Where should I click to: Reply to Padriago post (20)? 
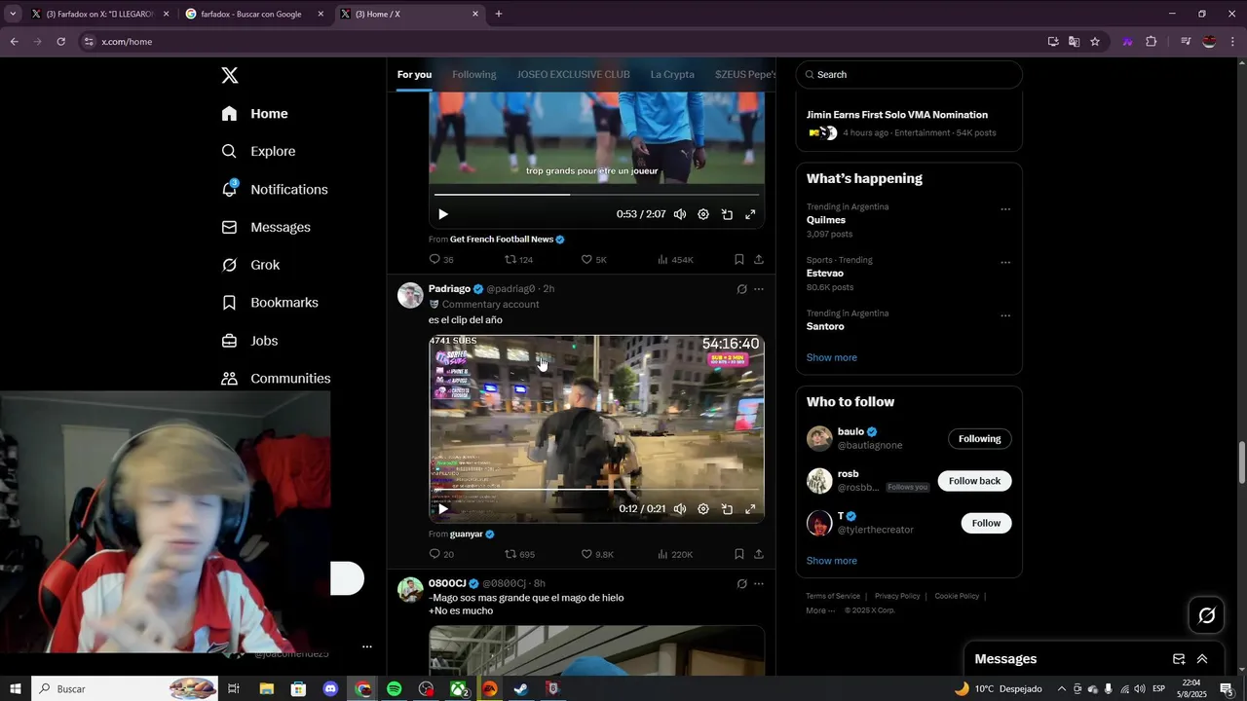(441, 554)
